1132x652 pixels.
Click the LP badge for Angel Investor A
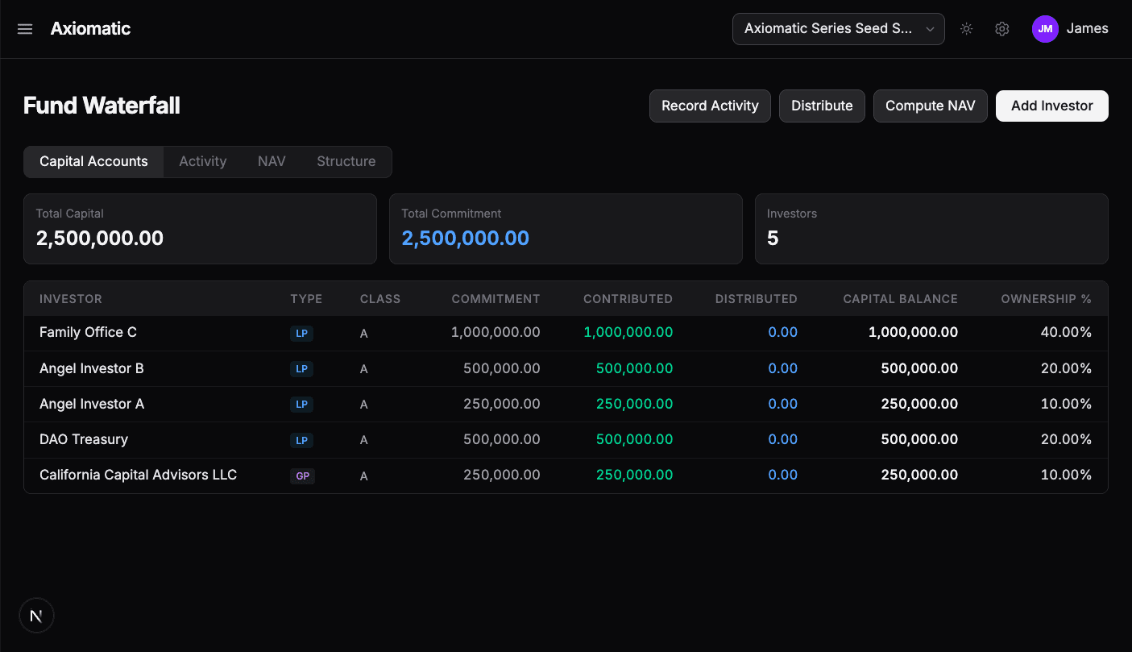click(301, 404)
